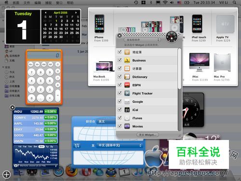Click the Google widget icon in list

[x=127, y=101]
